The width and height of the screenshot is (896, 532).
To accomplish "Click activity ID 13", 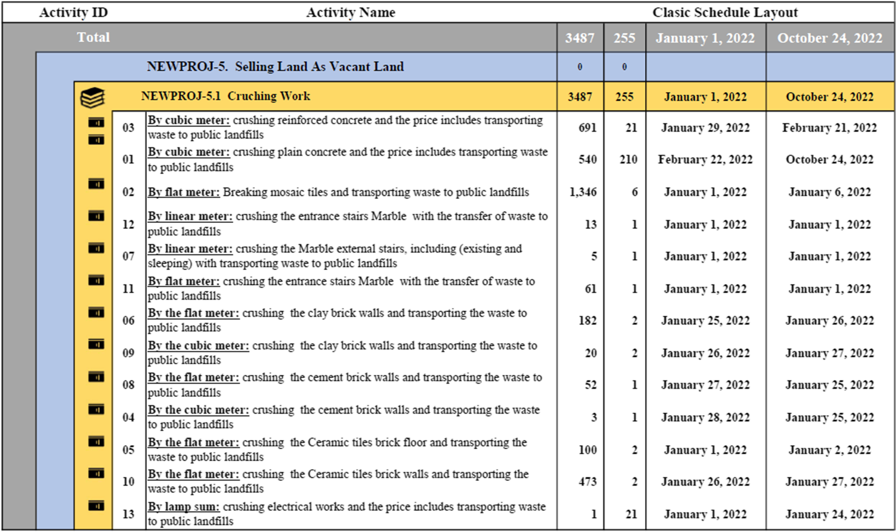I will tap(128, 514).
